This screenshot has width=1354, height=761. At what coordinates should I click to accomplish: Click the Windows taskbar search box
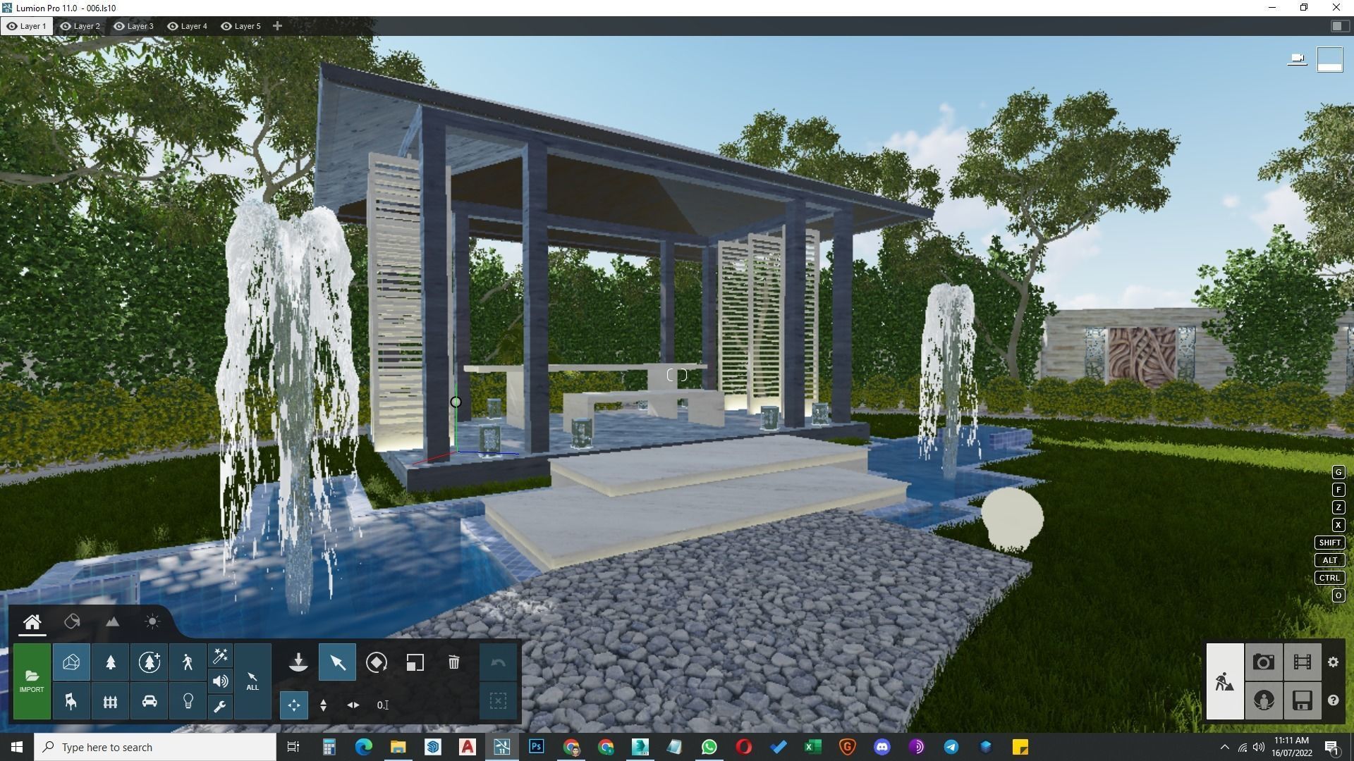coord(155,747)
